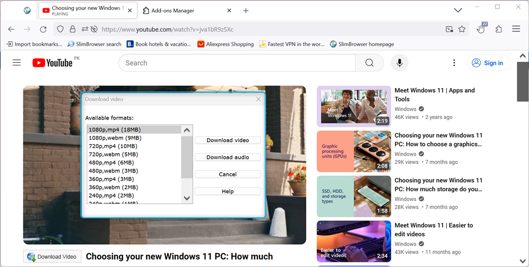
Task: Open title 'Meet Windows 11 | Apps and Tools'
Action: click(x=434, y=95)
